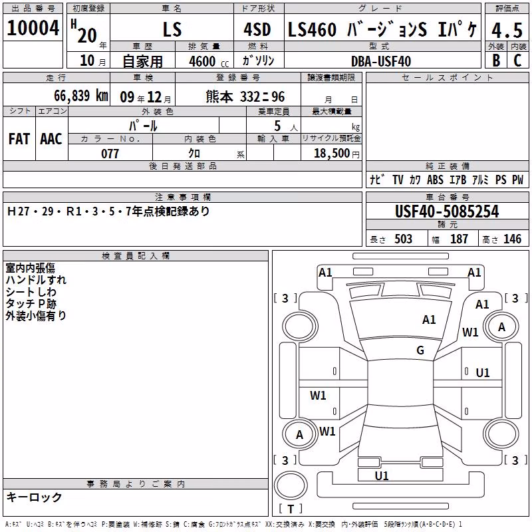This screenshot has width=532, height=532.
Task: Click the ナビ equipment entry
Action: (x=377, y=180)
